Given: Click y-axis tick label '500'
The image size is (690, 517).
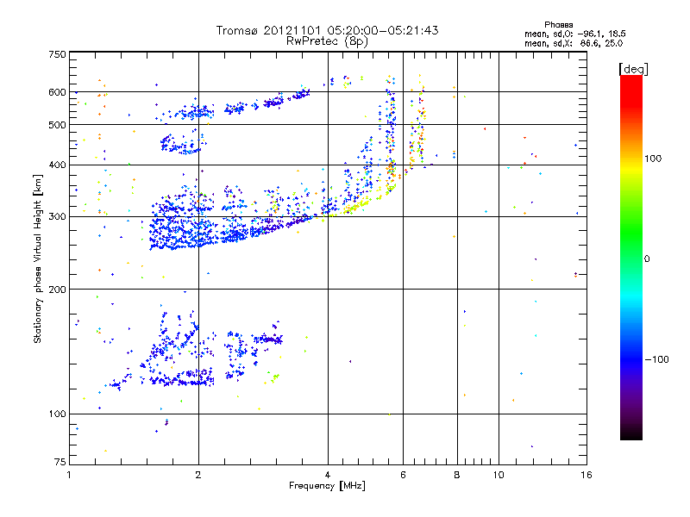Looking at the screenshot, I should (x=57, y=125).
